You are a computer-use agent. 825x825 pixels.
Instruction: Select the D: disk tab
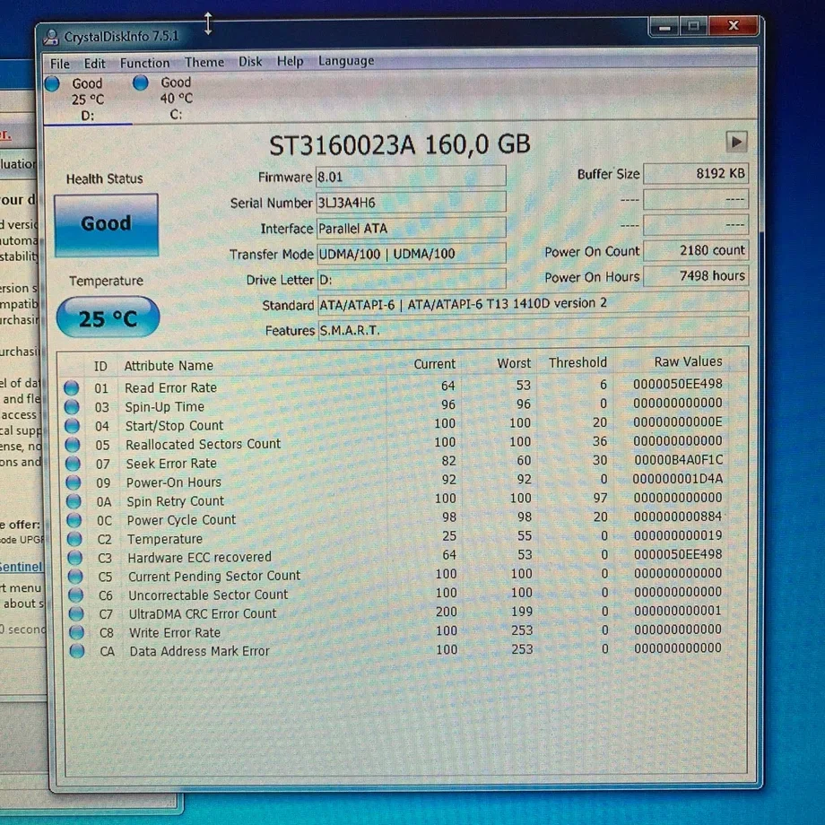(x=87, y=99)
